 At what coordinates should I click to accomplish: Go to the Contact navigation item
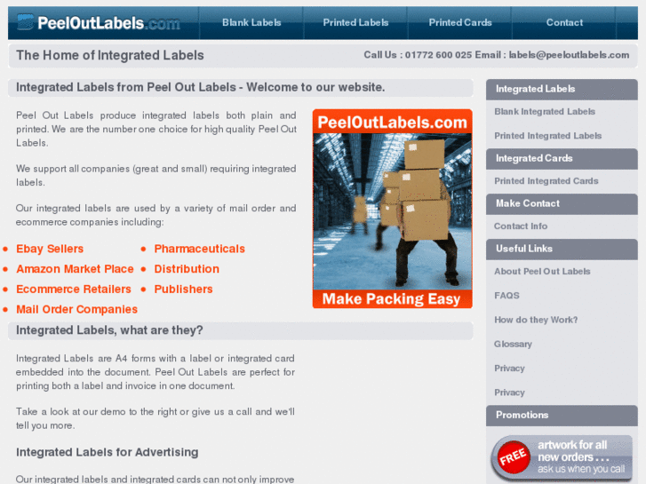[564, 23]
